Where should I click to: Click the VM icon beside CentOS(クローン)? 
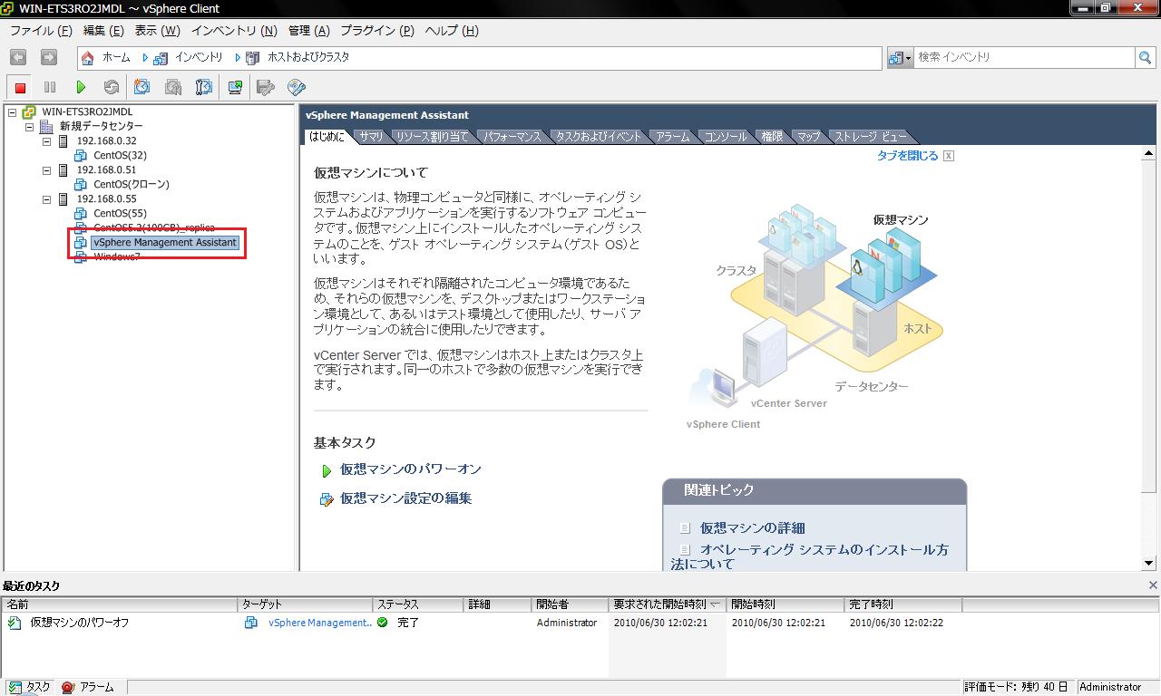coord(81,185)
